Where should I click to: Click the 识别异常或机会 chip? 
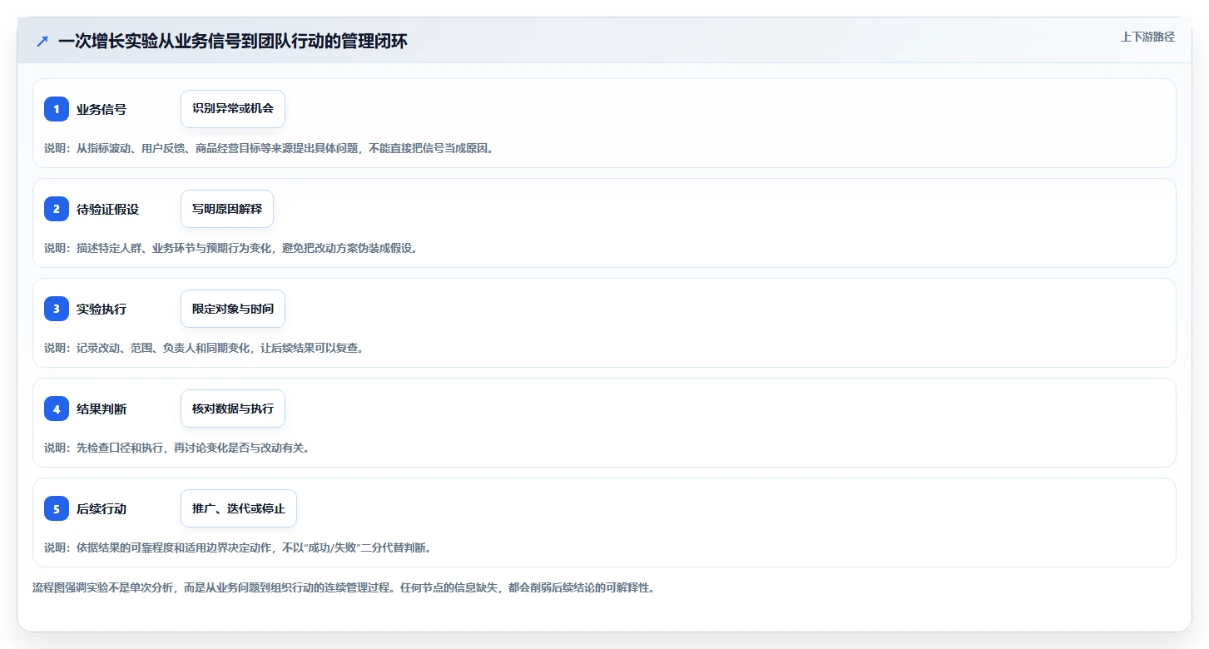pos(233,109)
